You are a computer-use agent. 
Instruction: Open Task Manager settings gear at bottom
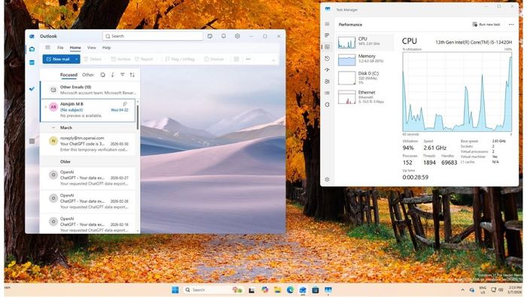(x=327, y=179)
